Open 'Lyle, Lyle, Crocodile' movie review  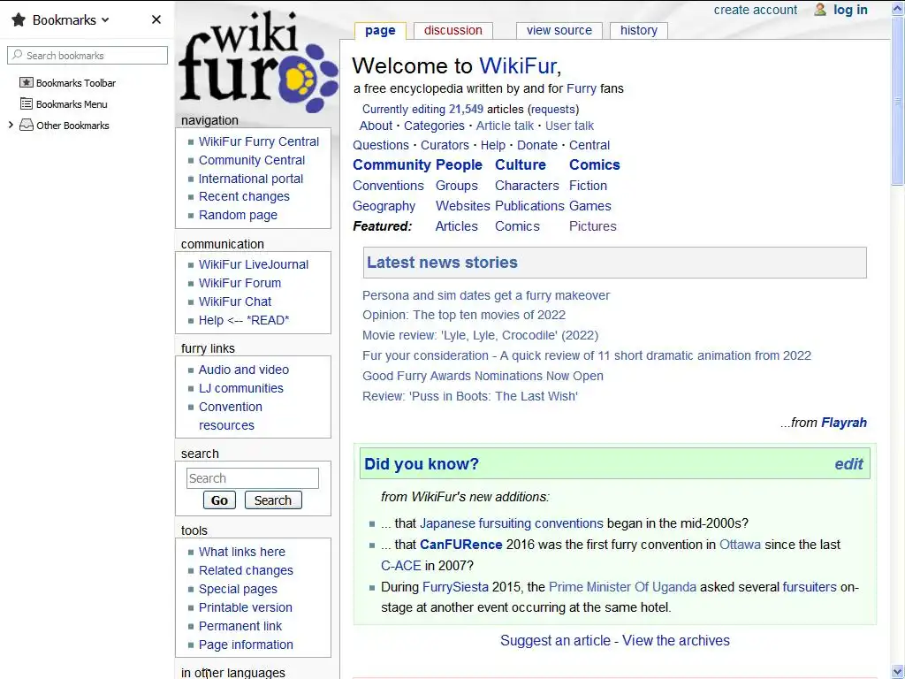point(480,335)
